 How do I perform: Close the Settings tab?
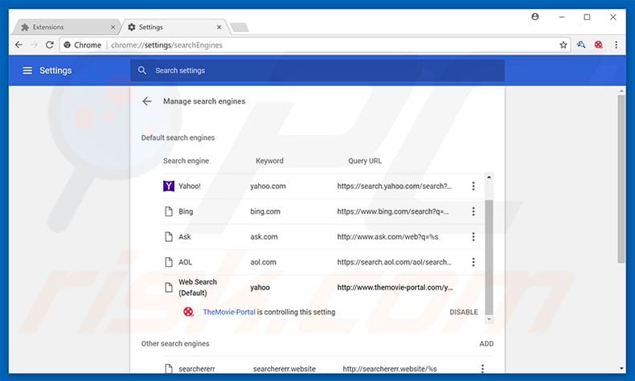pos(219,27)
